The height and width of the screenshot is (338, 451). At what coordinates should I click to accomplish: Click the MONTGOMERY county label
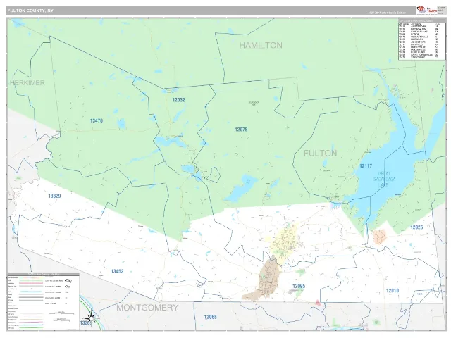coord(147,308)
